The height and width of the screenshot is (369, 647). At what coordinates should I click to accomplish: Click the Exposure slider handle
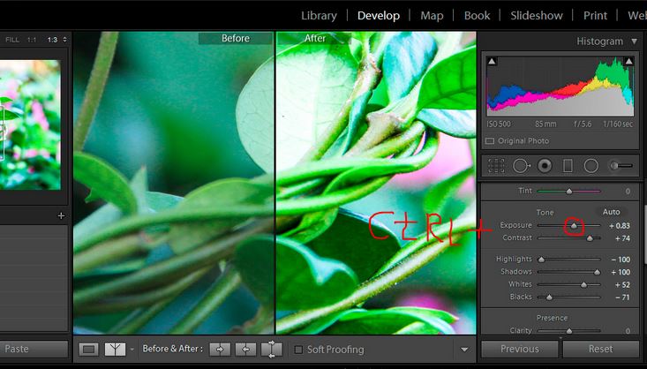(x=574, y=226)
